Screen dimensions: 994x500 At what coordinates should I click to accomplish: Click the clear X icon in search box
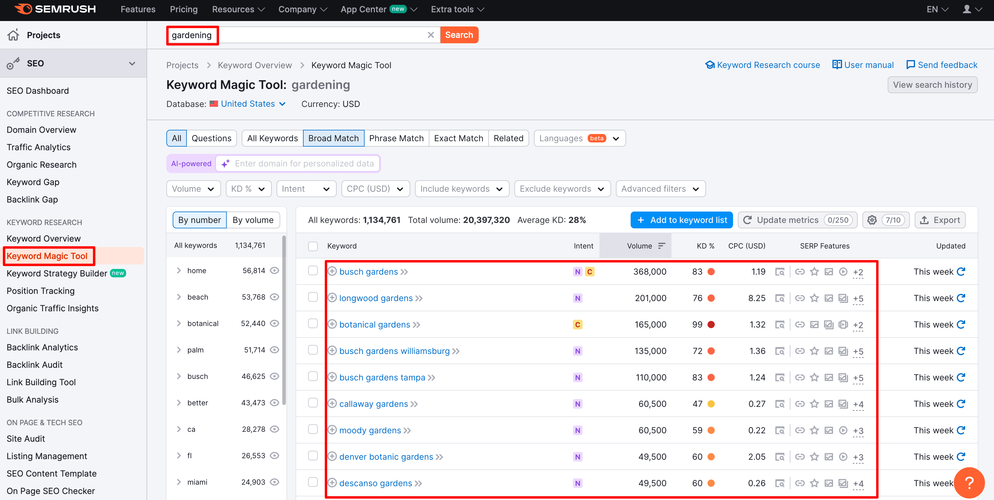[431, 35]
